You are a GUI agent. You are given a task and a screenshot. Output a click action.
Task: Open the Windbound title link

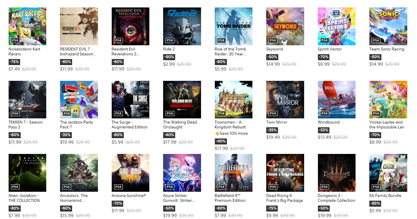[329, 122]
